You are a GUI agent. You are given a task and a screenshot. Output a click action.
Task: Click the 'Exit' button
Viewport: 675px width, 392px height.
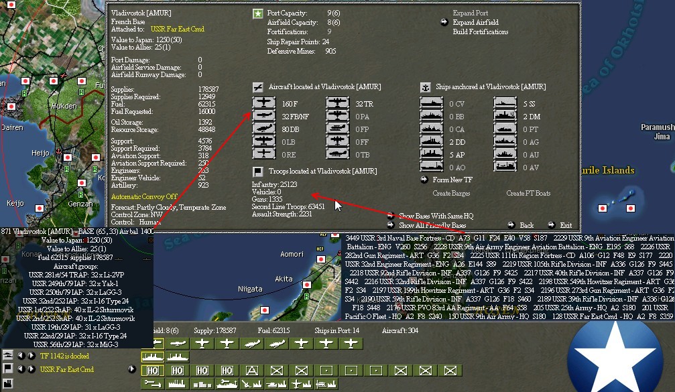pyautogui.click(x=566, y=225)
